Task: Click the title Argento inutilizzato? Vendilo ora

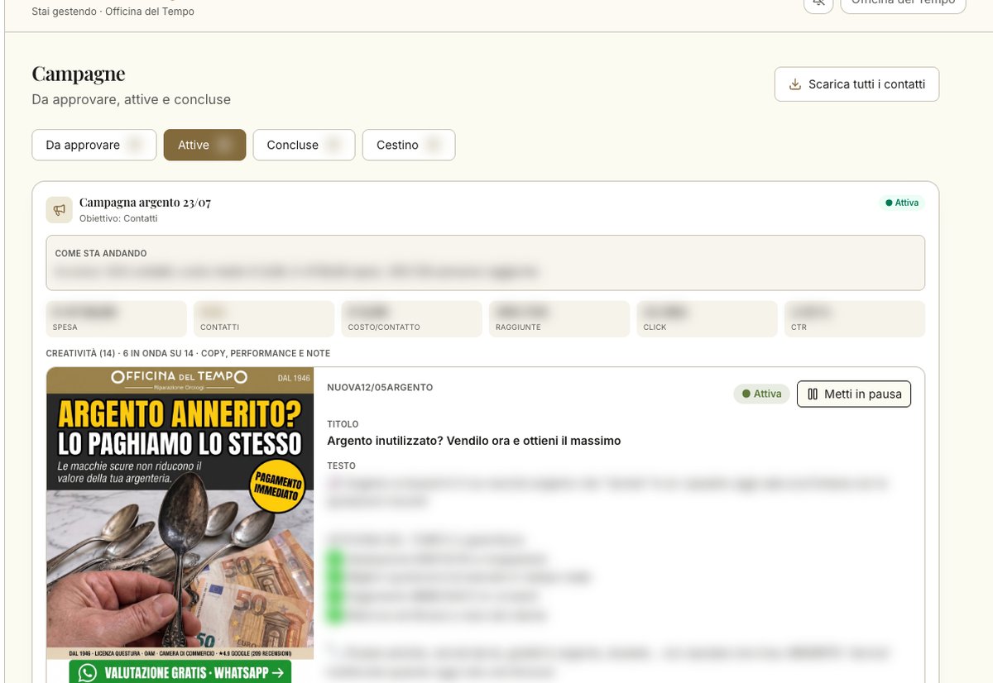Action: coord(473,441)
